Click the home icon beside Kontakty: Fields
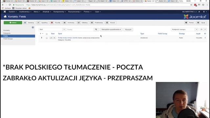 tap(5, 17)
